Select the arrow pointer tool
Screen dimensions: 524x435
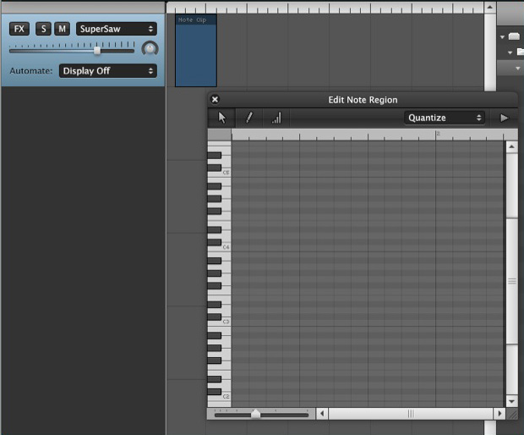click(222, 118)
